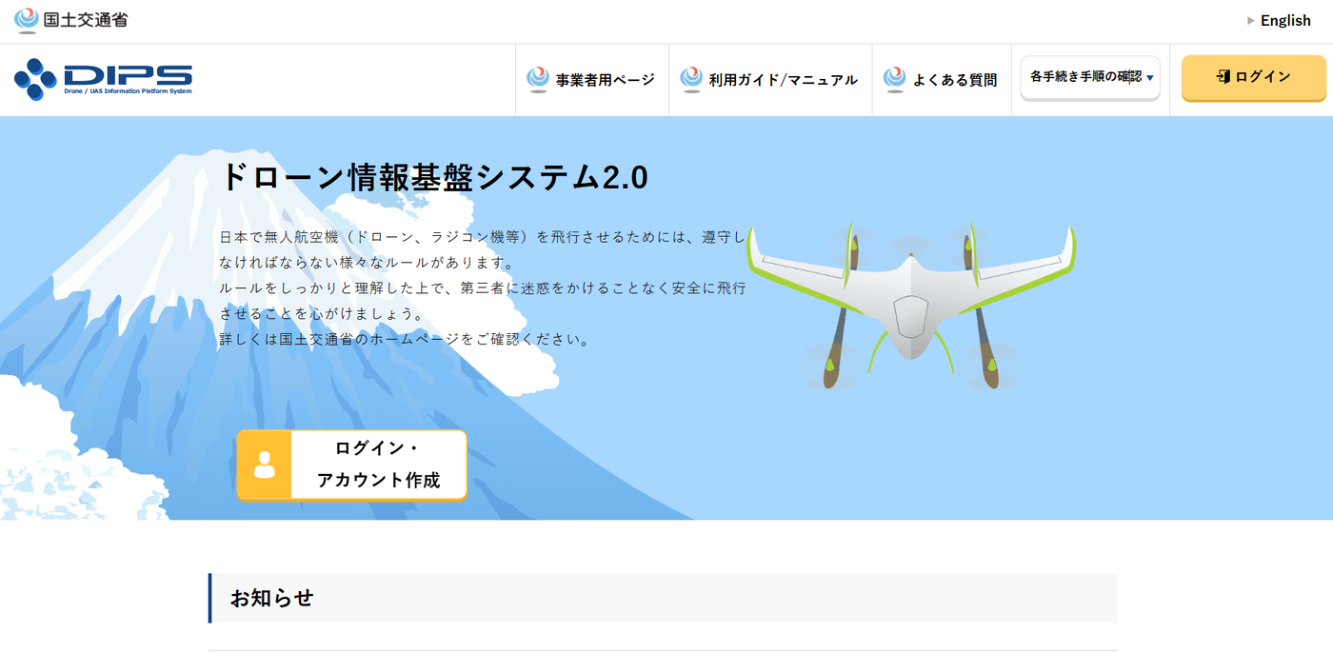Click the emblem icon beside 利用ガイド/マニュアル

691,79
